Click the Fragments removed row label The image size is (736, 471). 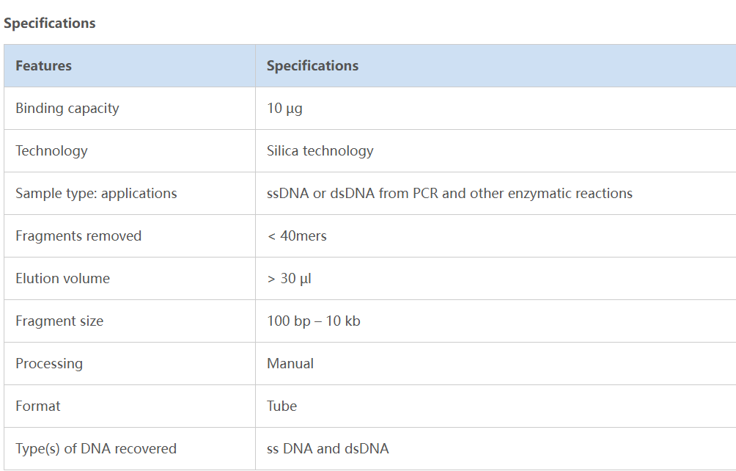click(78, 235)
